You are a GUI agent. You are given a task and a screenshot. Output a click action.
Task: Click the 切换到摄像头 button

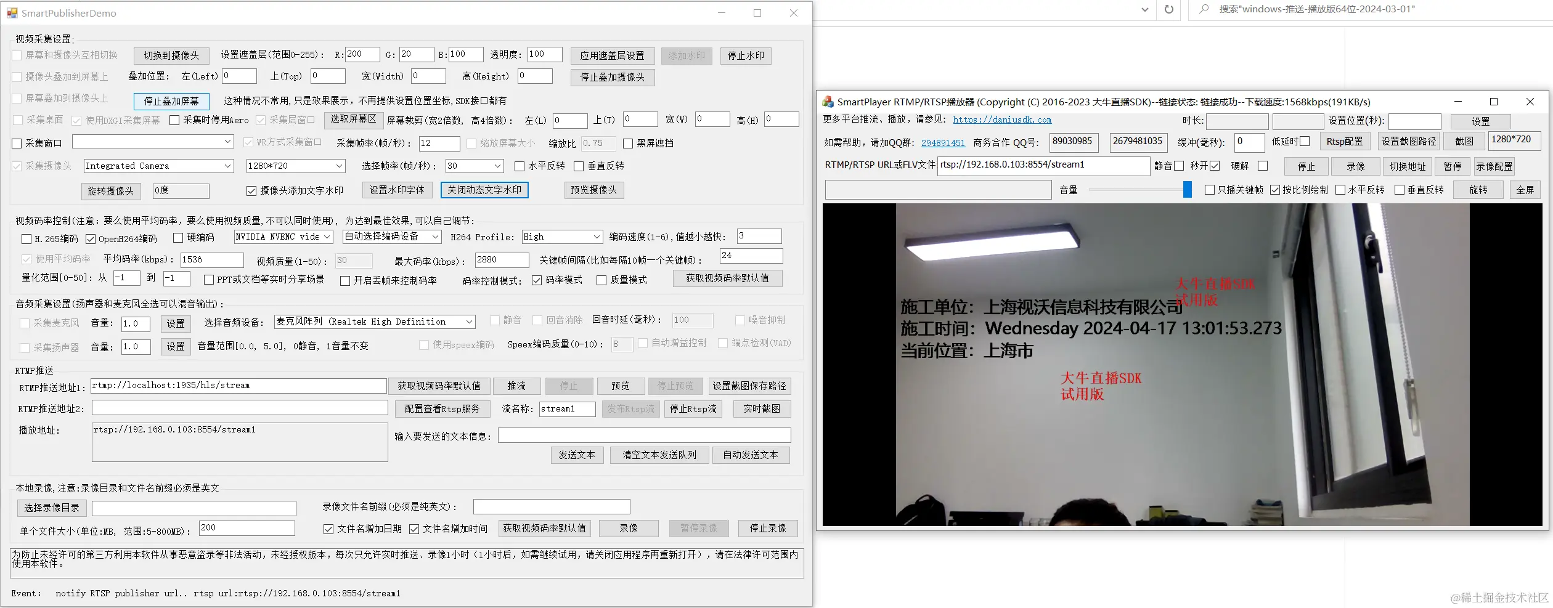tap(171, 55)
